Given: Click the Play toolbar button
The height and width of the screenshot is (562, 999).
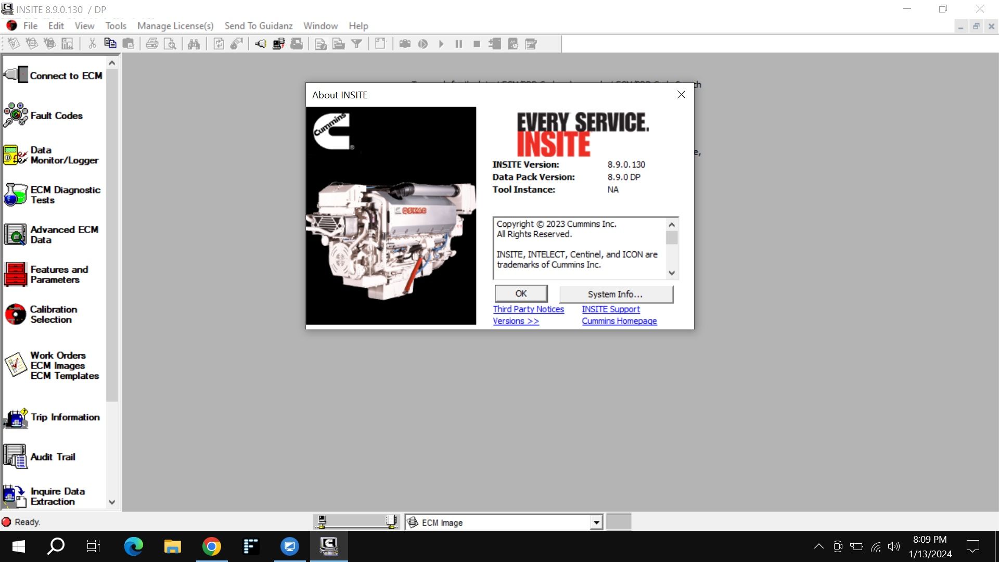Looking at the screenshot, I should (x=441, y=44).
